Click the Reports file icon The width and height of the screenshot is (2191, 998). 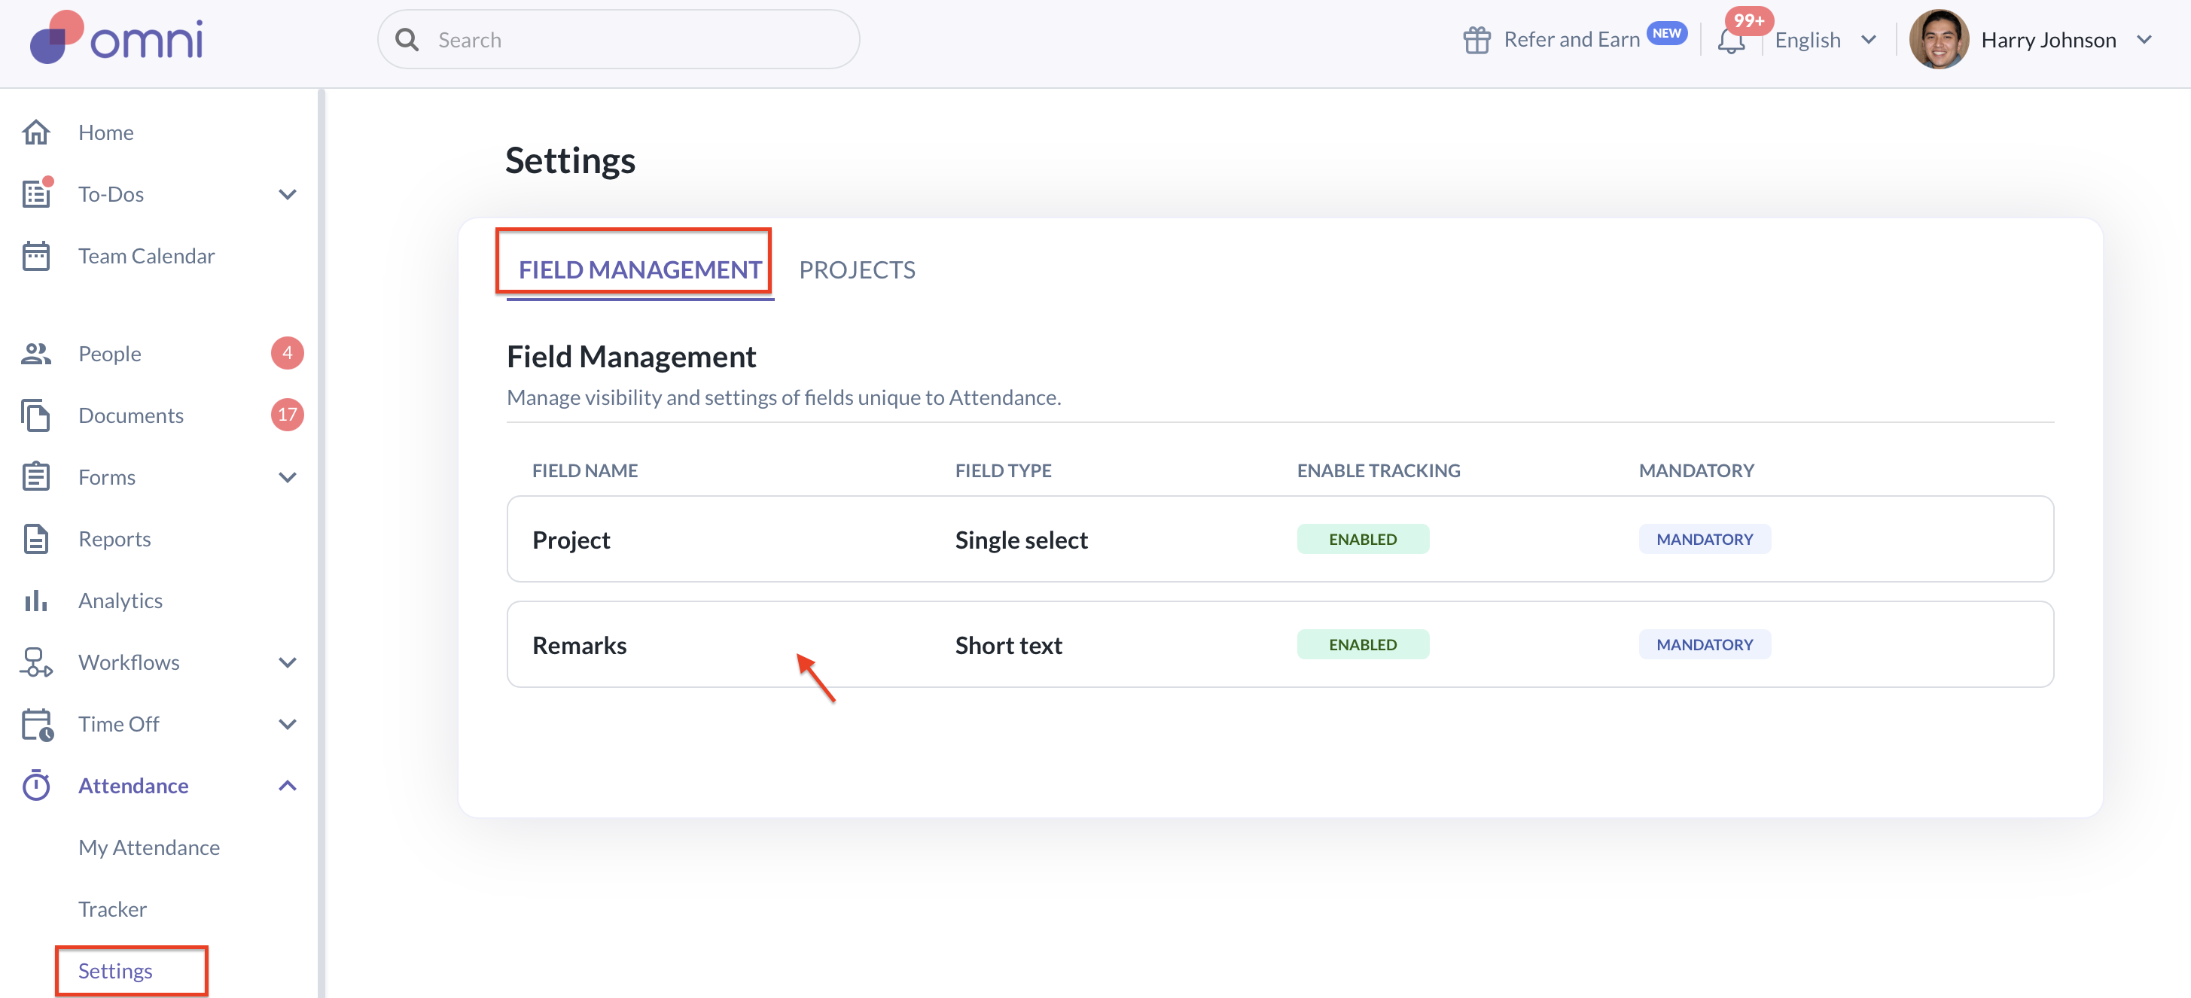pos(35,539)
